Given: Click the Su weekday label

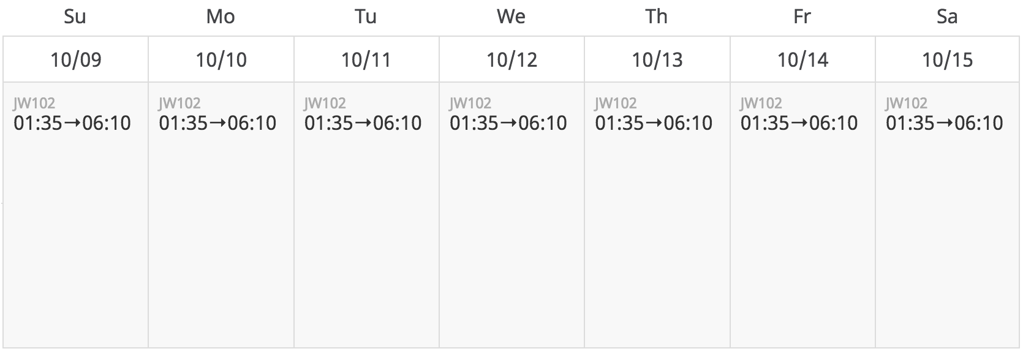Looking at the screenshot, I should click(75, 17).
